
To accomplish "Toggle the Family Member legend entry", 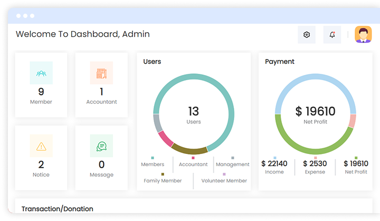I will point(163,180).
